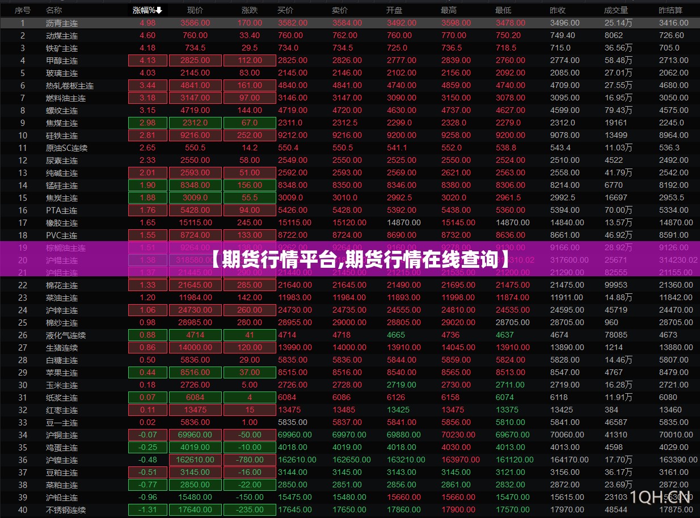Select the 棉花主连 contract
Image resolution: width=700 pixels, height=518 pixels.
pyautogui.click(x=62, y=285)
